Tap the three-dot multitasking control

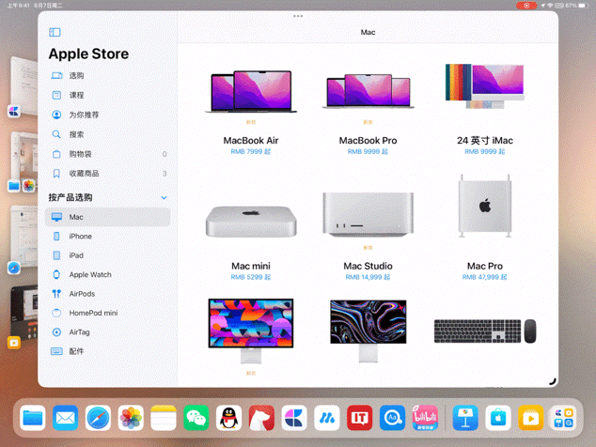click(x=298, y=16)
